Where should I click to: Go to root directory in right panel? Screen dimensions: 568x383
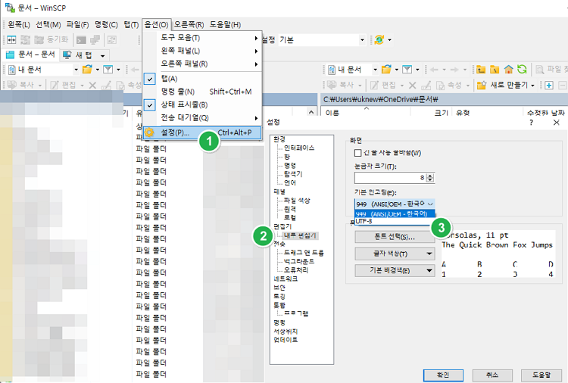(495, 69)
